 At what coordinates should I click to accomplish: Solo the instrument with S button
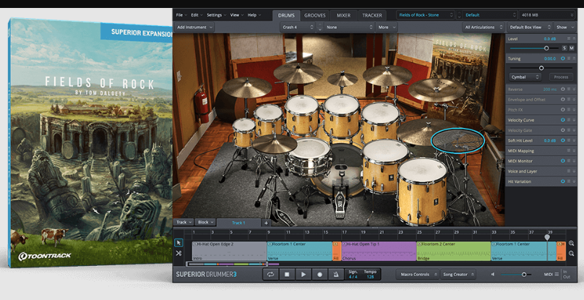tap(564, 48)
